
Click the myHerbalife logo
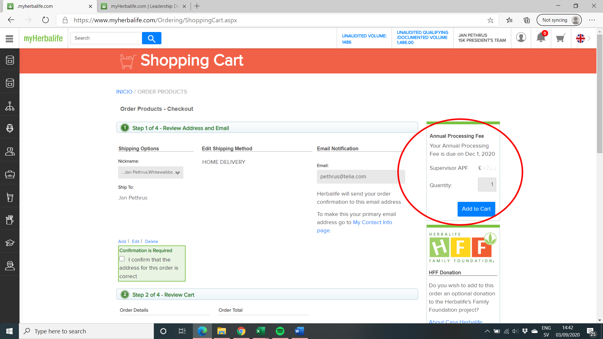coord(43,38)
